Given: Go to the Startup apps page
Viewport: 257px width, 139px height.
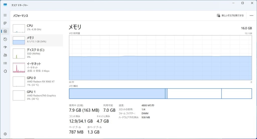Looking at the screenshot, I should (x=5, y=47).
